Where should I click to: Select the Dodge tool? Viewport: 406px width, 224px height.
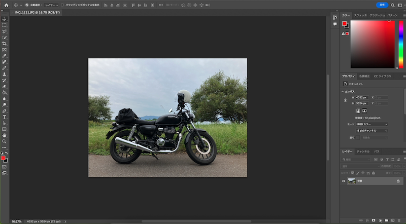[4, 105]
